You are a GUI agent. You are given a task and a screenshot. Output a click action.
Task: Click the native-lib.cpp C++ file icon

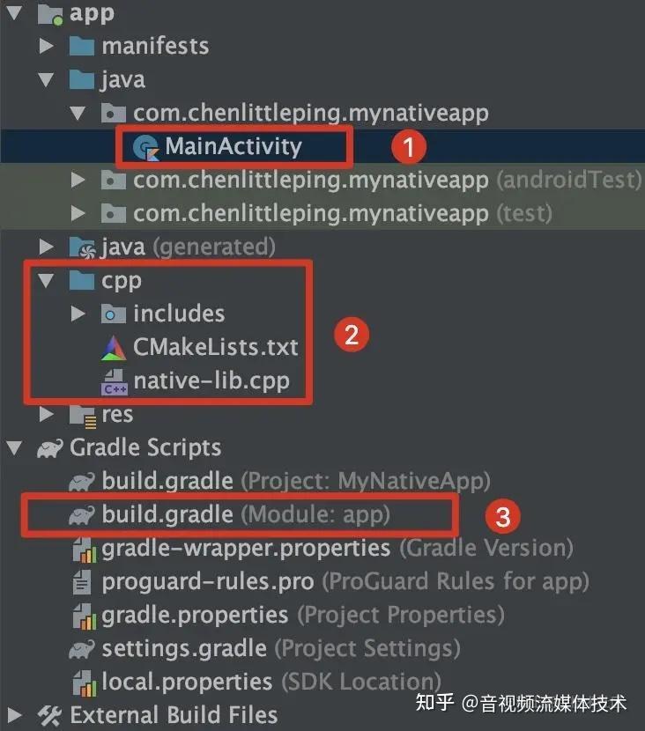[114, 382]
